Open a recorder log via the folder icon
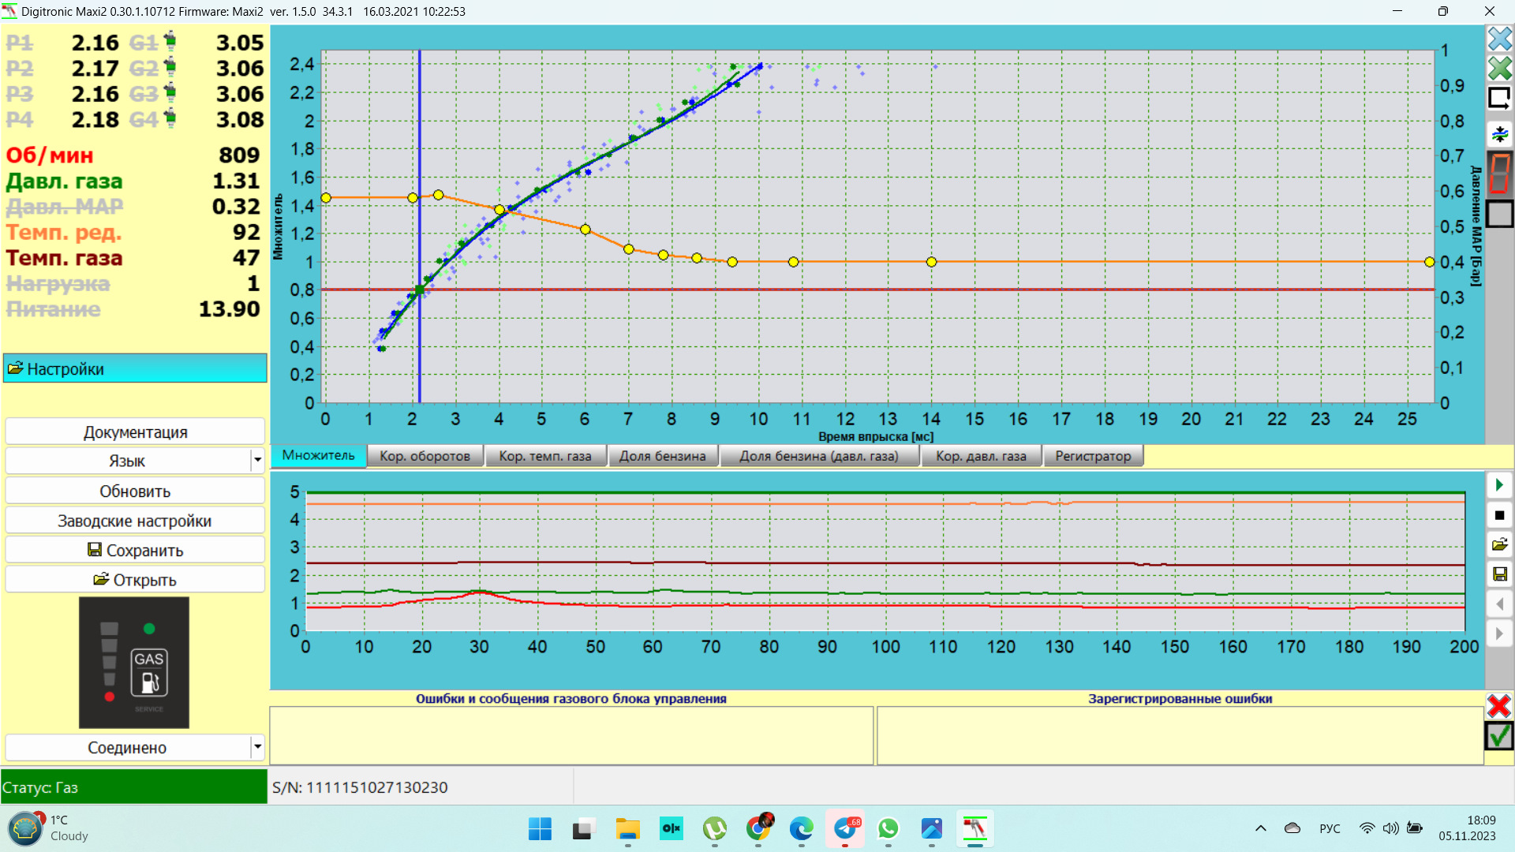 (1499, 544)
